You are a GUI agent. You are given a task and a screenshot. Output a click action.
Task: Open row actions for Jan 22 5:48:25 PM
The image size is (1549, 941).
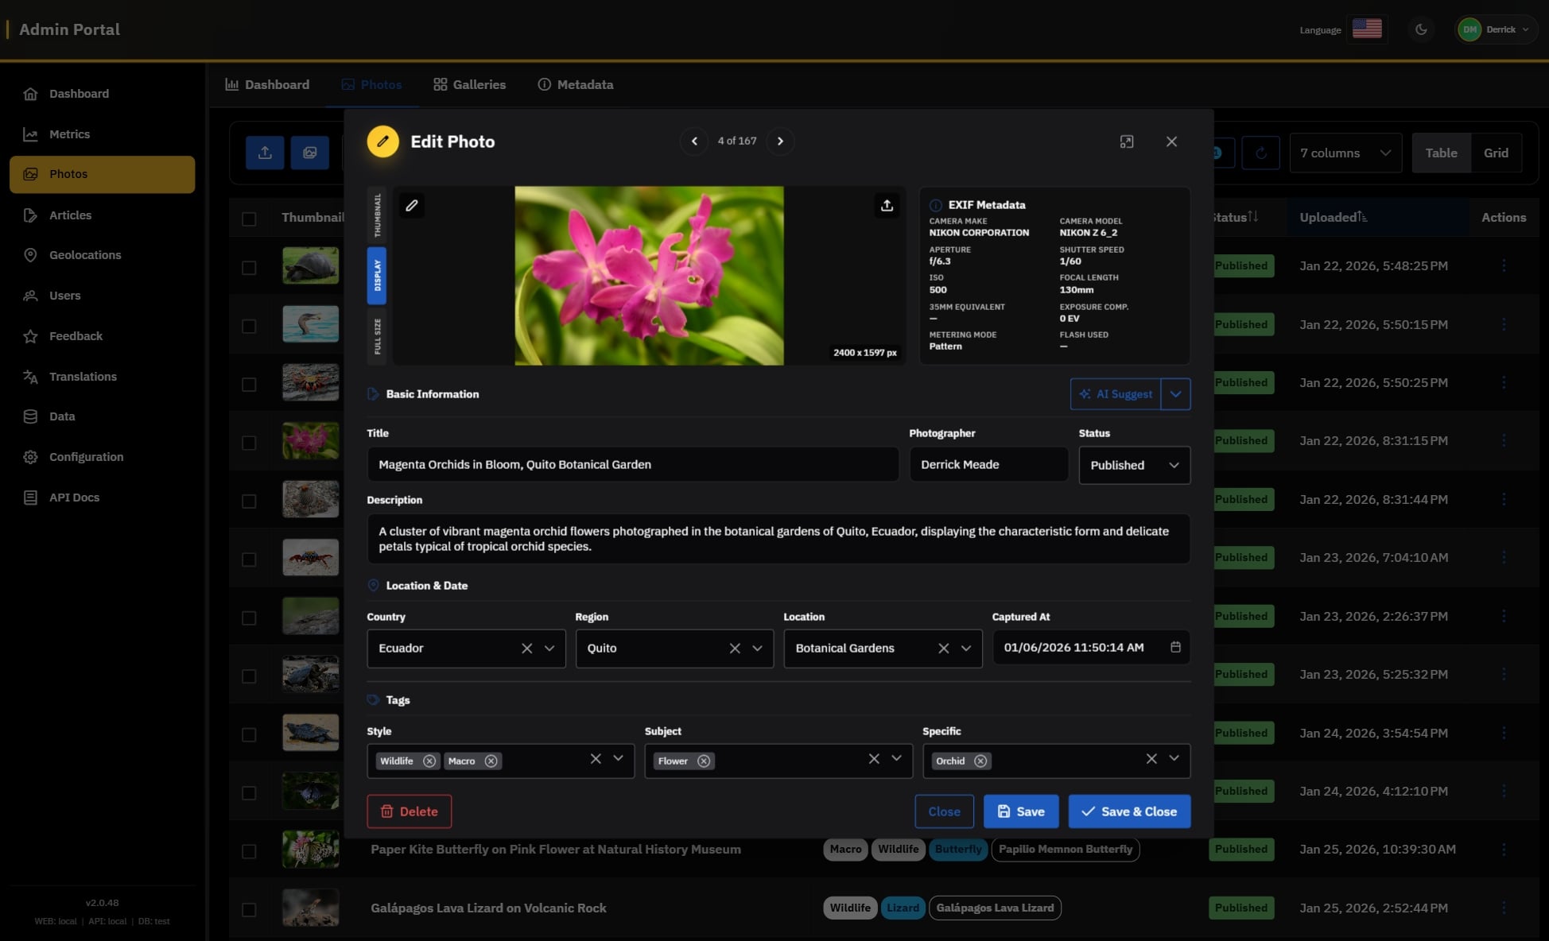coord(1504,265)
